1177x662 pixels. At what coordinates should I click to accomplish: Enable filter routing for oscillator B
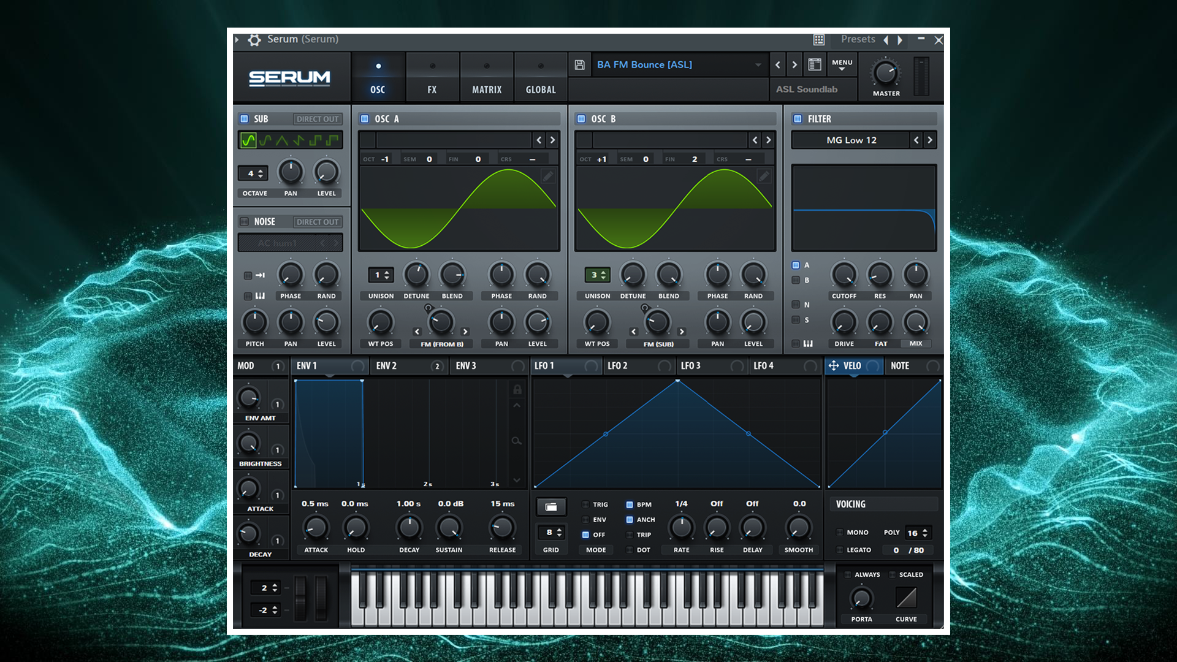click(796, 280)
